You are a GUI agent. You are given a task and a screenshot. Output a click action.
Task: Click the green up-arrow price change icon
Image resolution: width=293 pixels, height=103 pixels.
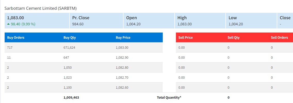[9, 24]
